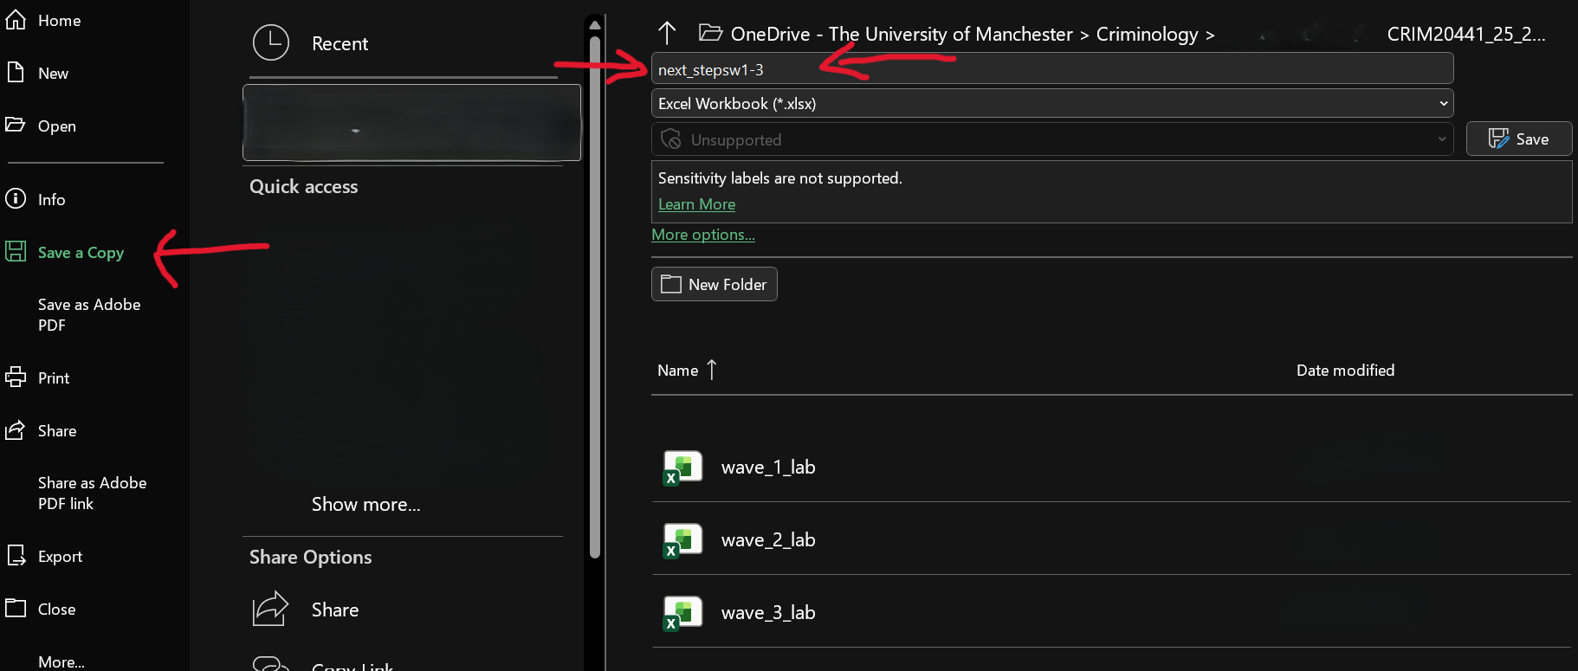Screen dimensions: 1578x671
Task: Create a New Folder
Action: [714, 284]
